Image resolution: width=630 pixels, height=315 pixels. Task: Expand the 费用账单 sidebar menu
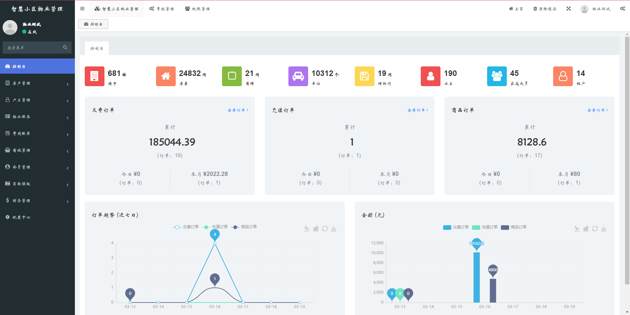pyautogui.click(x=37, y=133)
